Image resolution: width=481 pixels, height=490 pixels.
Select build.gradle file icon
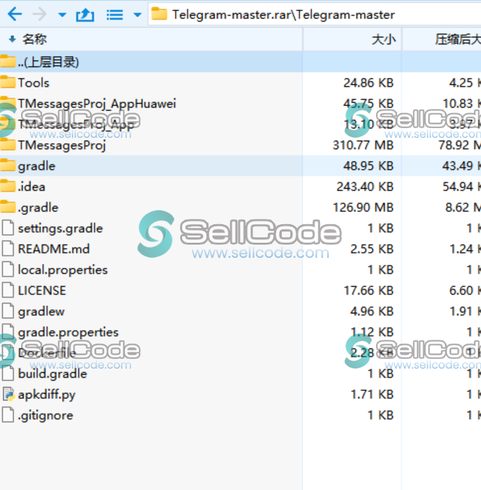[8, 373]
